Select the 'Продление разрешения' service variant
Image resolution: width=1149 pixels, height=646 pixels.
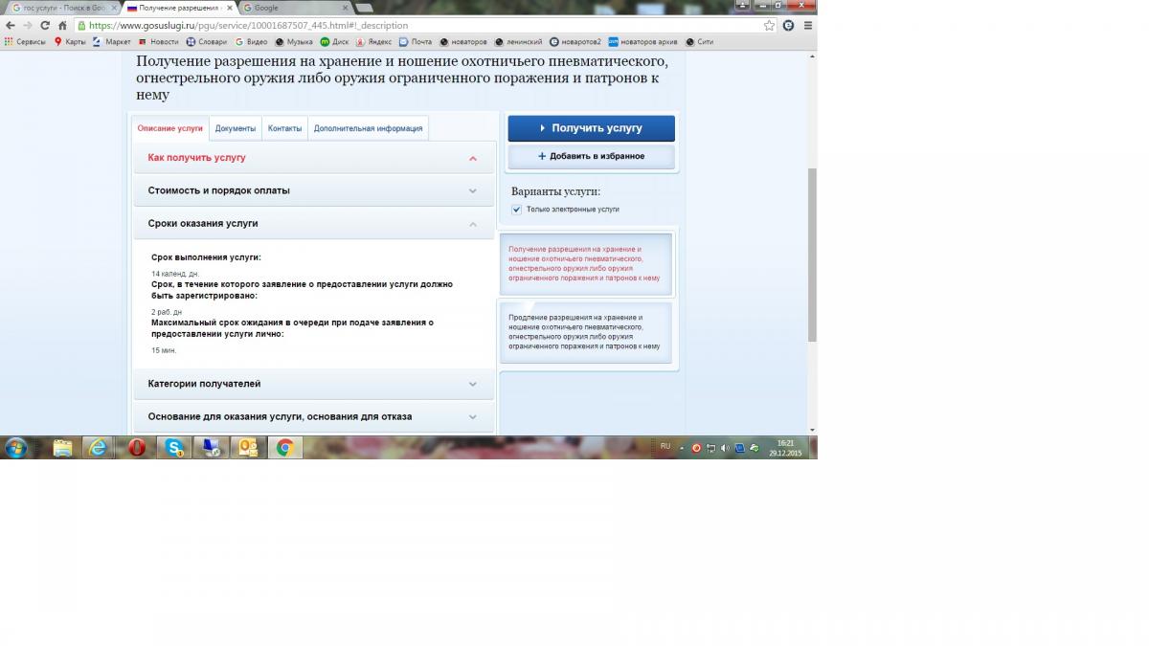585,332
